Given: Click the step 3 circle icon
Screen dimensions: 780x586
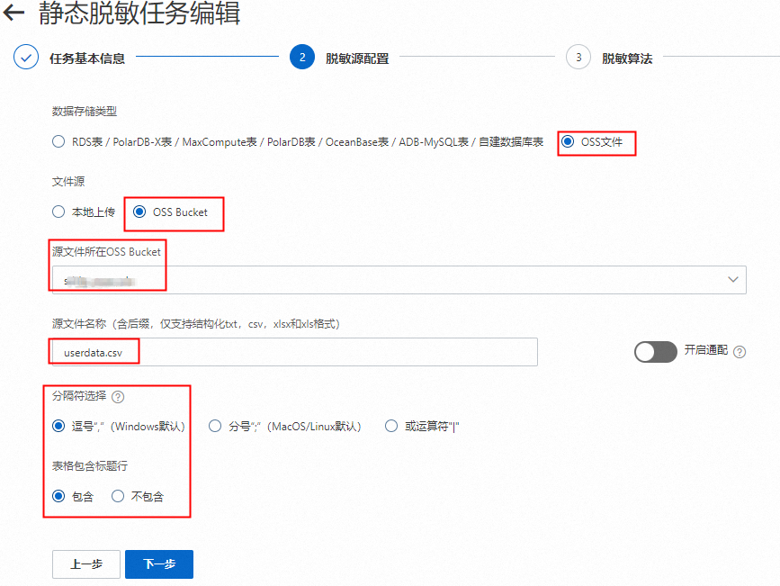Looking at the screenshot, I should [578, 58].
